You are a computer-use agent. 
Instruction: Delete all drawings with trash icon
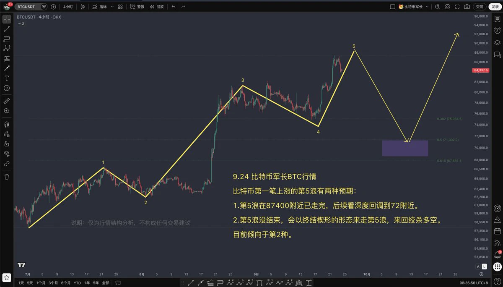(x=7, y=177)
